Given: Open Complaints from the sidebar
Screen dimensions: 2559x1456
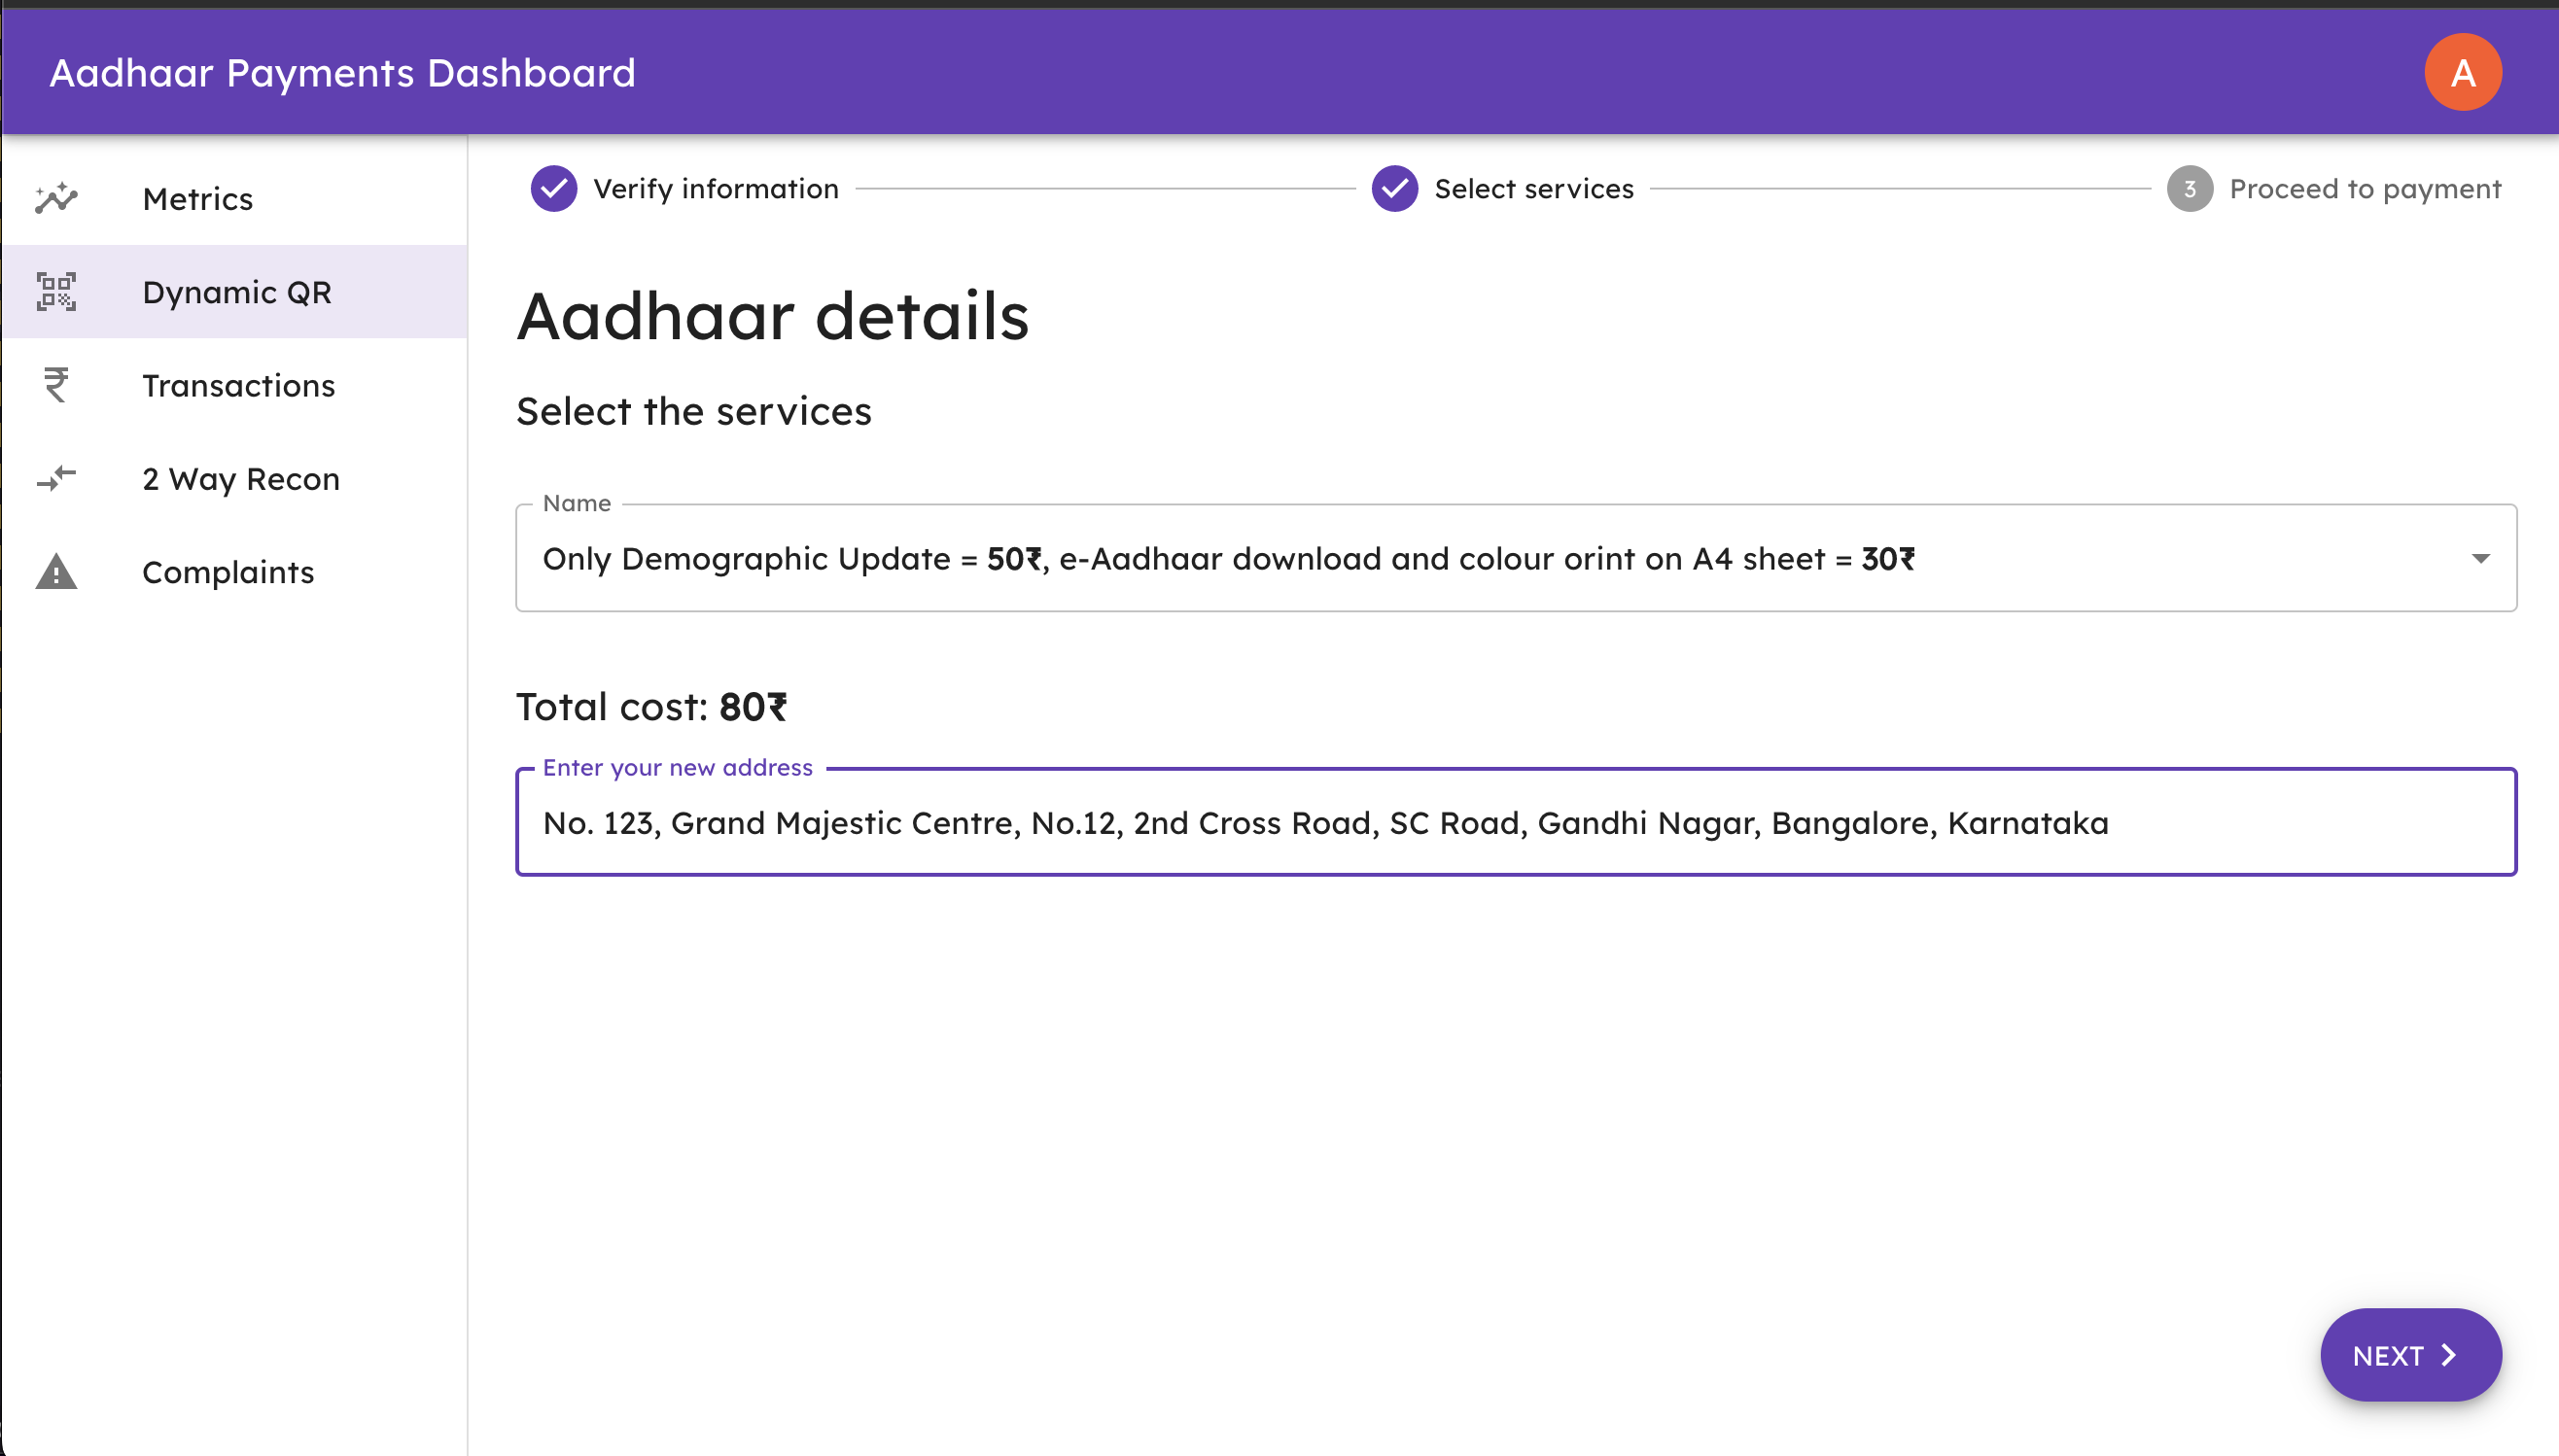Looking at the screenshot, I should (x=228, y=573).
